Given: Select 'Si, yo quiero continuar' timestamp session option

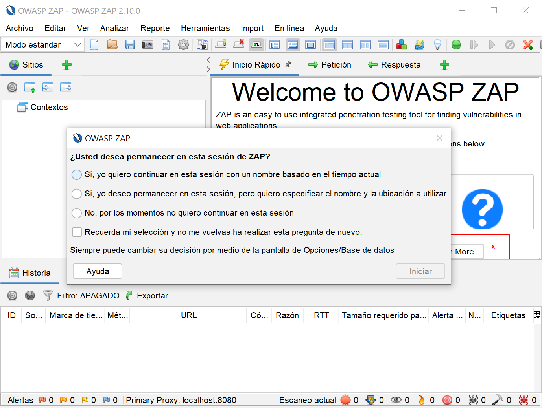Looking at the screenshot, I should click(x=77, y=175).
